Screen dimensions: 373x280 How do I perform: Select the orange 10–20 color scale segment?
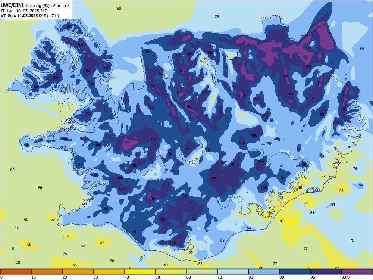tap(47, 272)
